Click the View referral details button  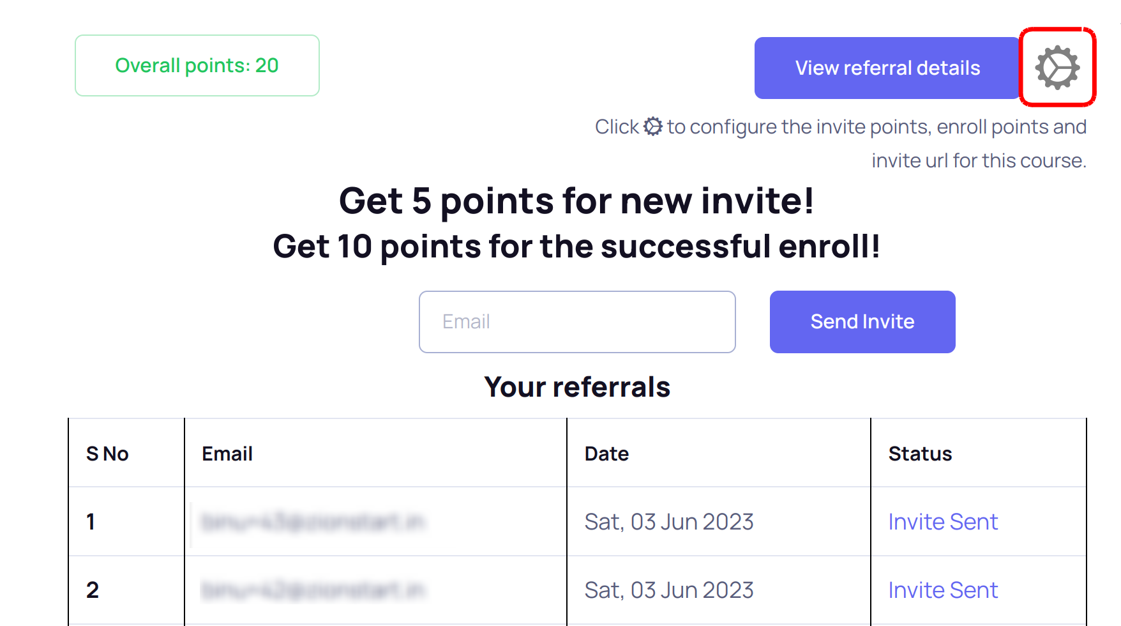pos(887,68)
